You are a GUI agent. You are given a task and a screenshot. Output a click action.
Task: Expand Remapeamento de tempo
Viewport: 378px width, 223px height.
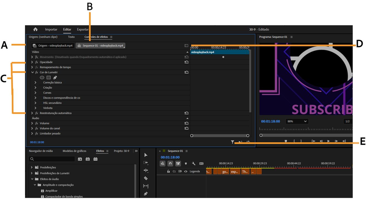[x=32, y=67]
